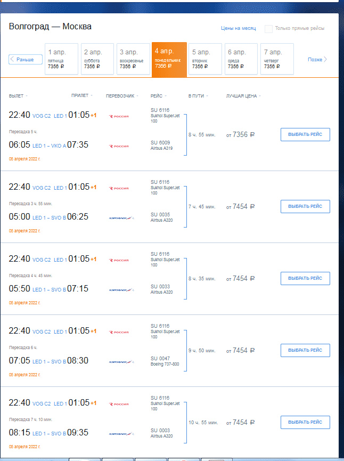Viewport: 344px width, 461px height.
Task: Click the Аэрофлот logo beside flight SU 0047
Action: click(121, 361)
